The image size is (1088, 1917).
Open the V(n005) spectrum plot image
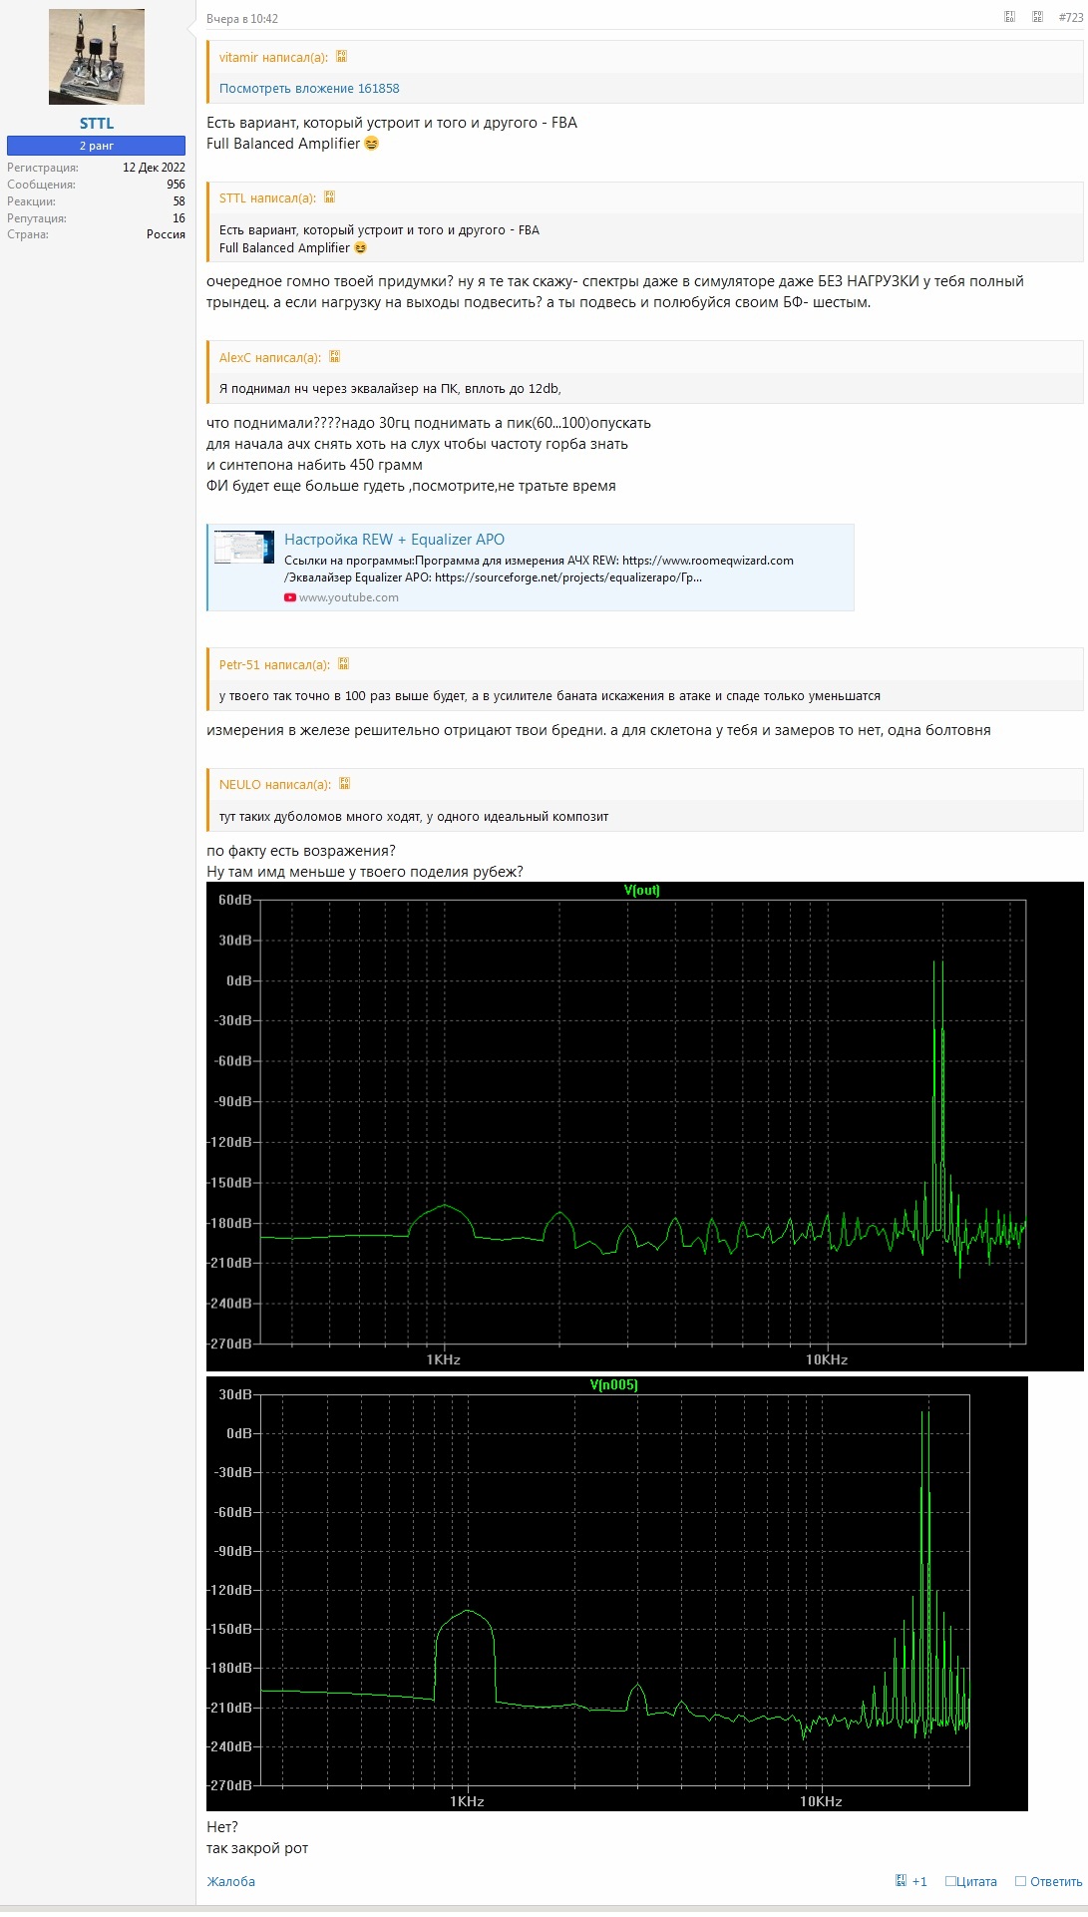coord(616,1594)
